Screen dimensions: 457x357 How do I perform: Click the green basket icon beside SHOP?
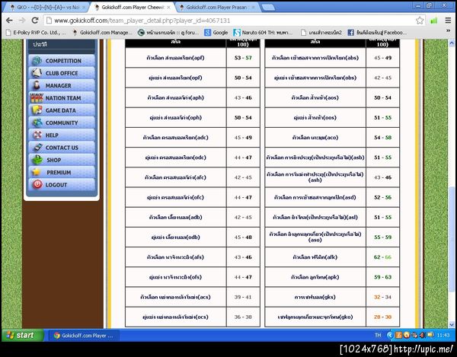click(x=37, y=160)
